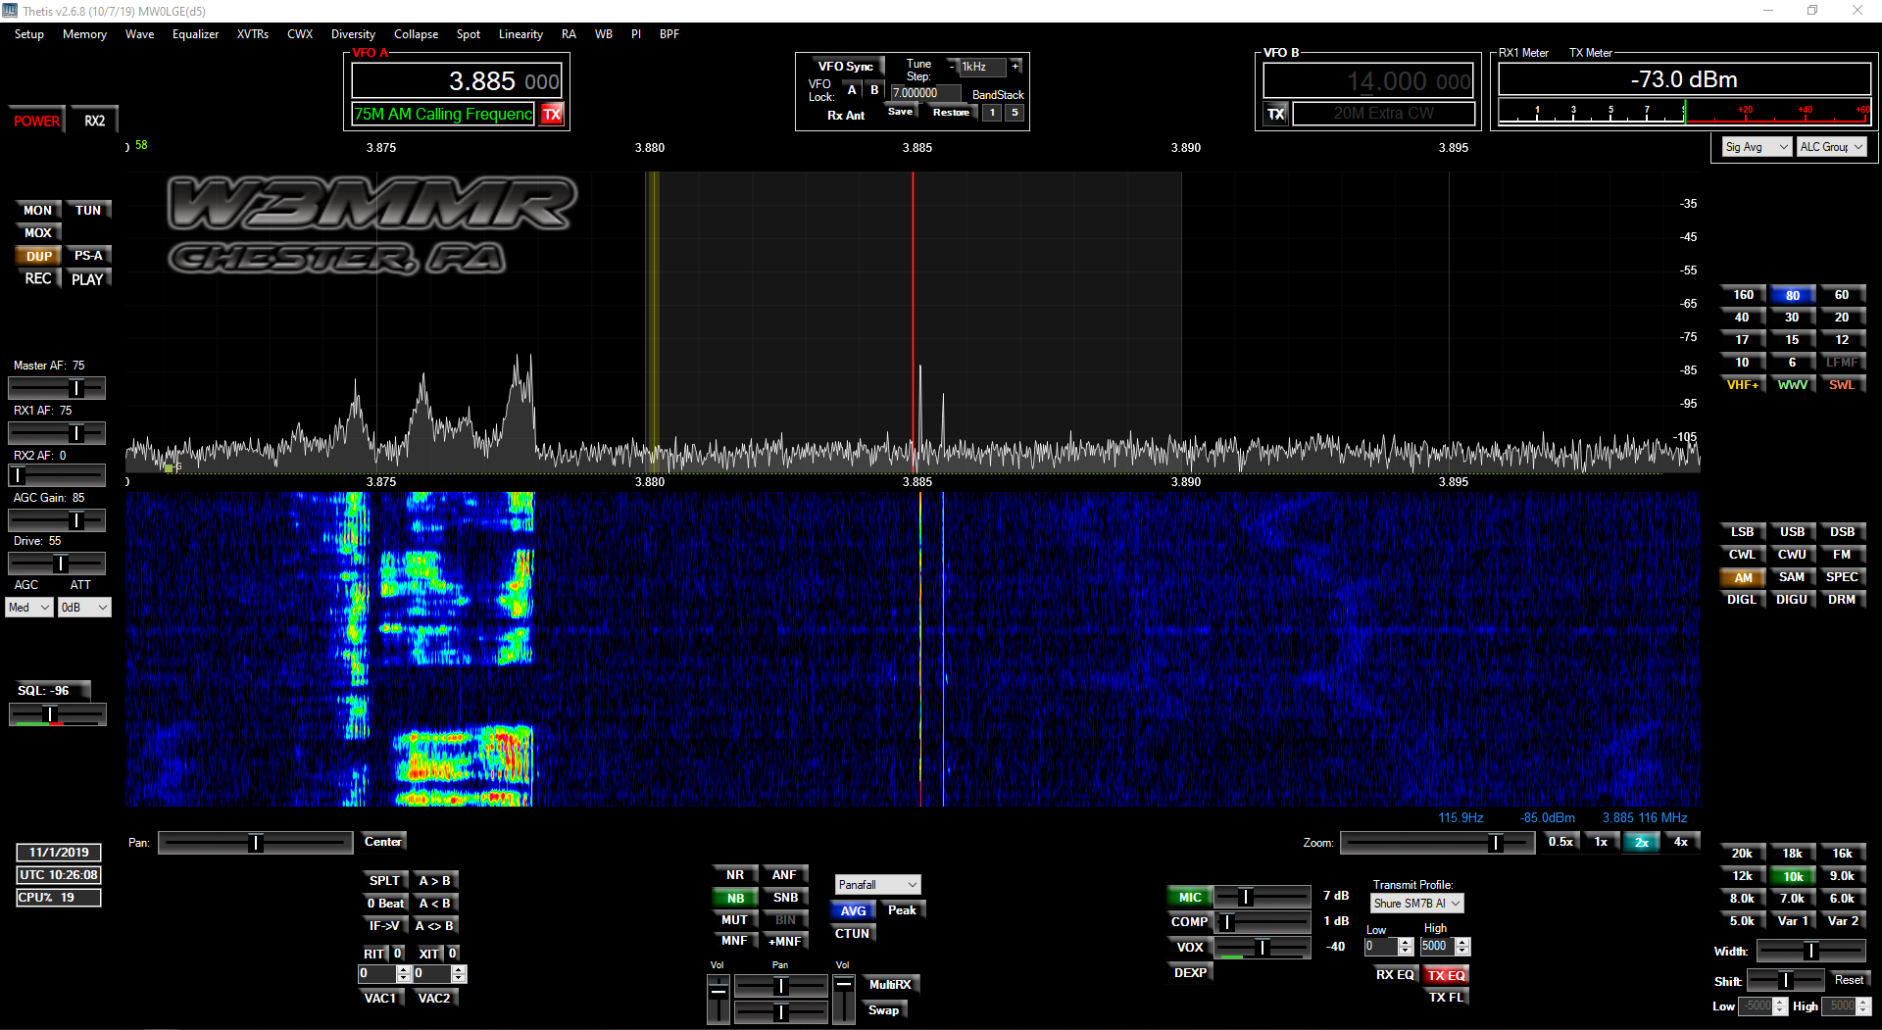The width and height of the screenshot is (1882, 1030).
Task: Open the Setup menu
Action: [29, 34]
